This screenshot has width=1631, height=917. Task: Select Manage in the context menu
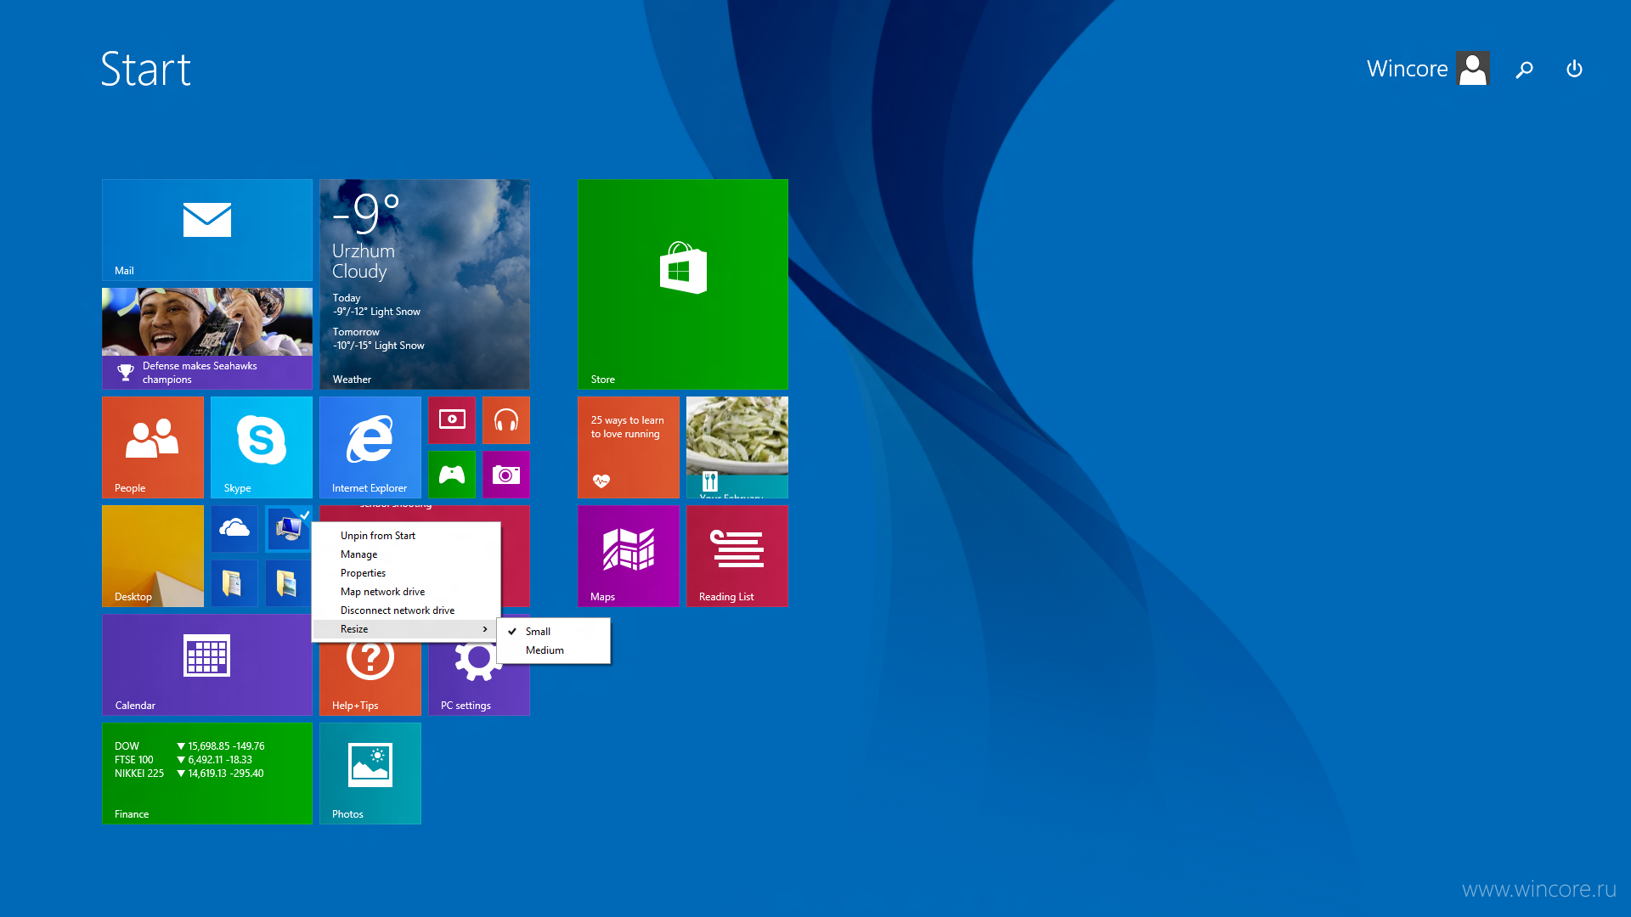pyautogui.click(x=406, y=554)
